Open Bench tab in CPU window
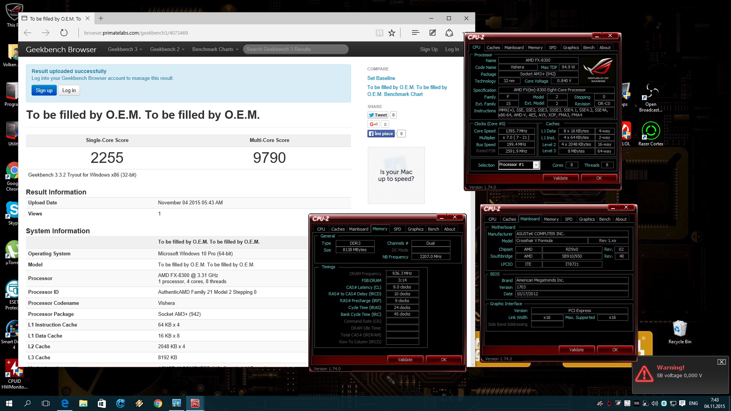Viewport: 731px width, 411px height. [589, 48]
